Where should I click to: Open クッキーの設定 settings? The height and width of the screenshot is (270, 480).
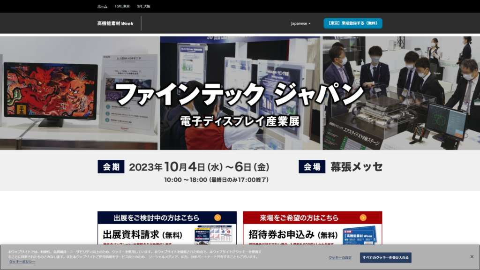point(340,258)
